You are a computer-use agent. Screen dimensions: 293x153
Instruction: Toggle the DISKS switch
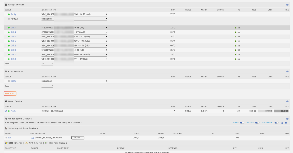pos(242,123)
